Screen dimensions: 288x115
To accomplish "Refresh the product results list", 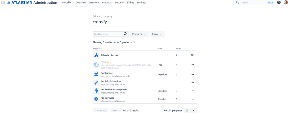I will [x=133, y=42].
